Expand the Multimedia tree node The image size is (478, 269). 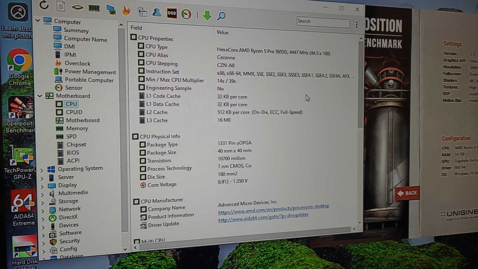pos(43,194)
